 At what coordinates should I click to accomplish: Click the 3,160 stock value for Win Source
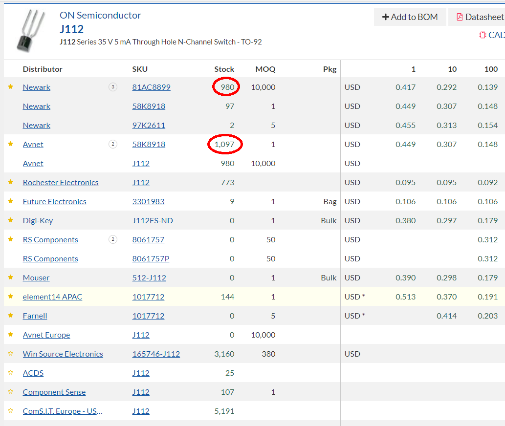[224, 354]
